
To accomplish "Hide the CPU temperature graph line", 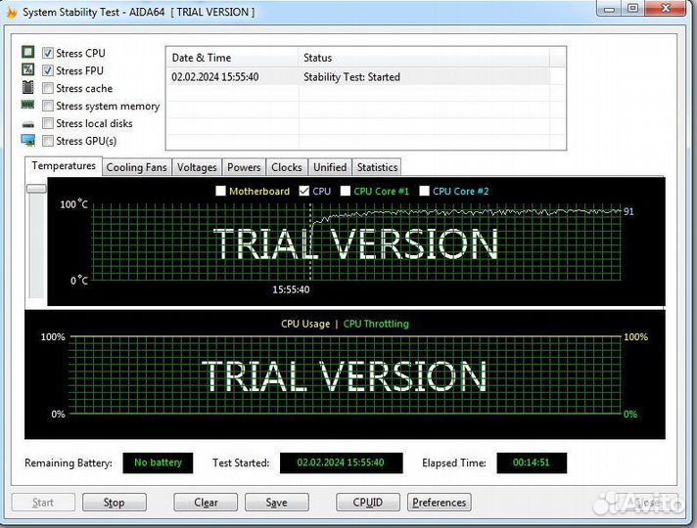I will tap(304, 191).
